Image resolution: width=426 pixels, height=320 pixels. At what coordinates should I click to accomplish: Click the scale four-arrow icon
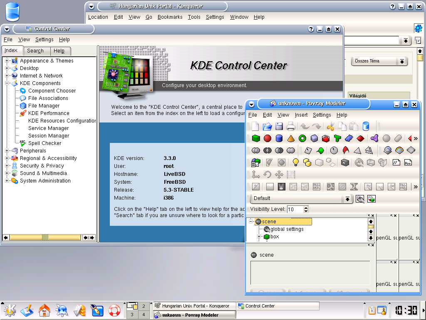tap(279, 175)
